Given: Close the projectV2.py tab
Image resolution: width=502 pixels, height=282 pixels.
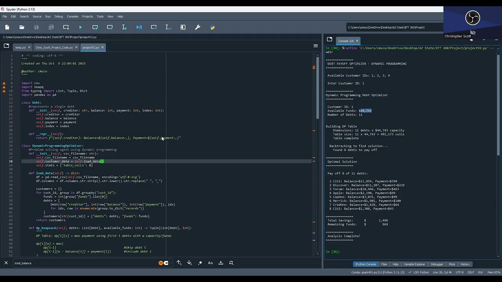Looking at the screenshot, I should (102, 47).
